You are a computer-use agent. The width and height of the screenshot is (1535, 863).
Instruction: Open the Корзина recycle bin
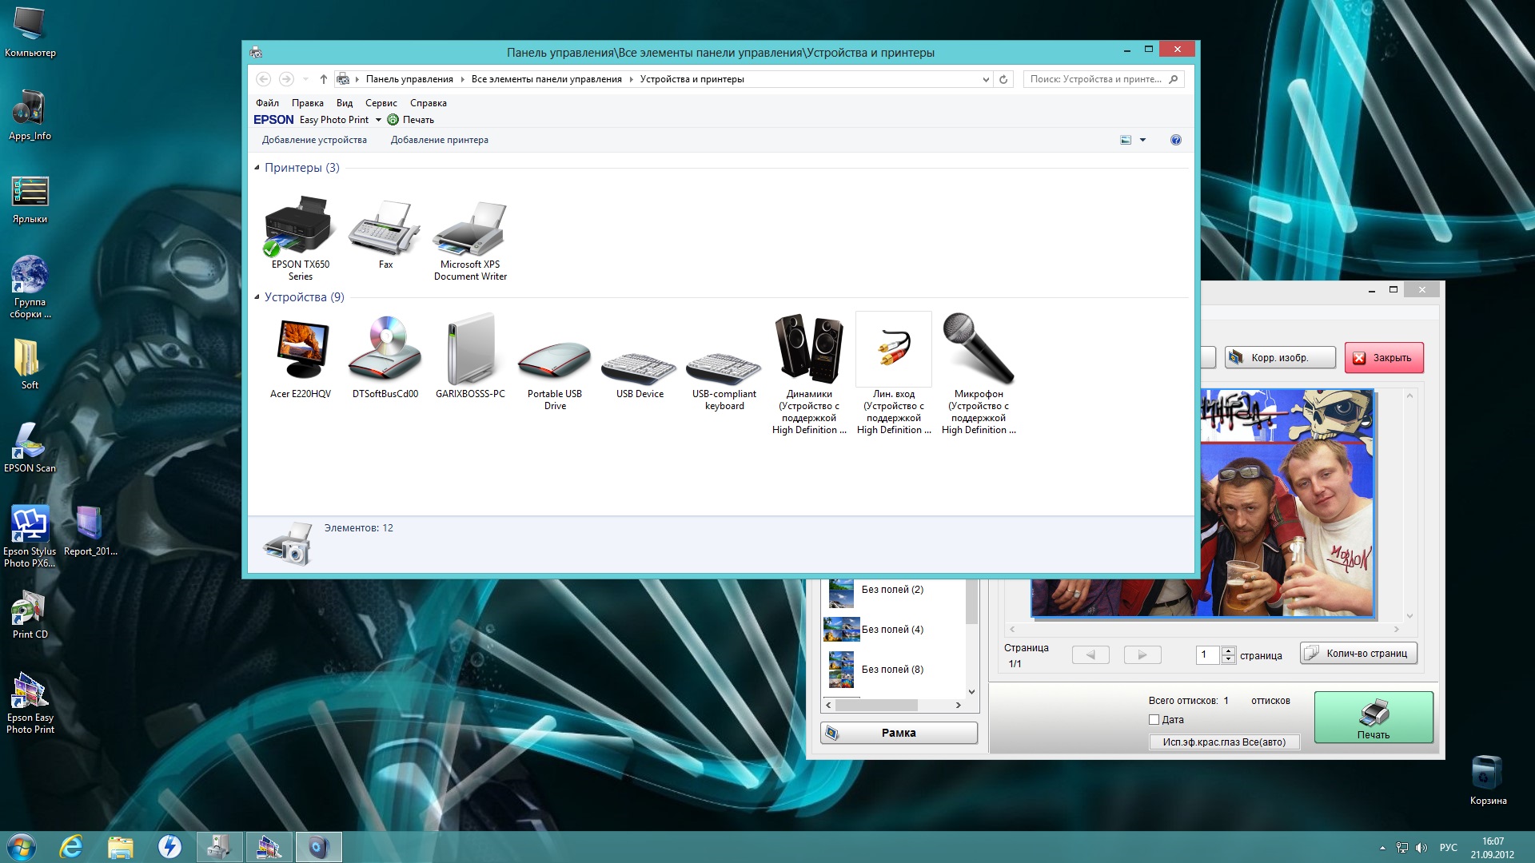coord(1488,780)
